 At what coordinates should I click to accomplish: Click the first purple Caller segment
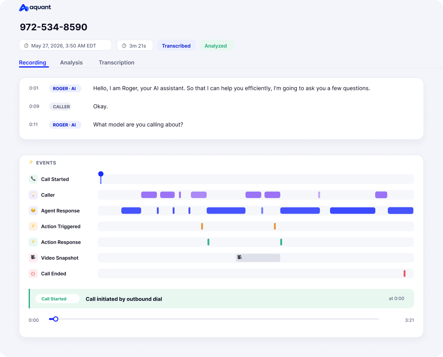(149, 195)
